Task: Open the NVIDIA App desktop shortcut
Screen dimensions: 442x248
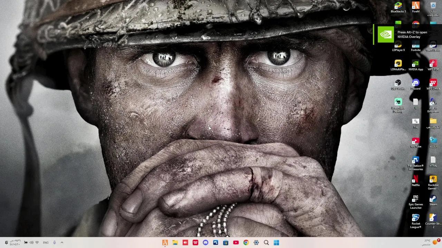Action: [x=416, y=65]
